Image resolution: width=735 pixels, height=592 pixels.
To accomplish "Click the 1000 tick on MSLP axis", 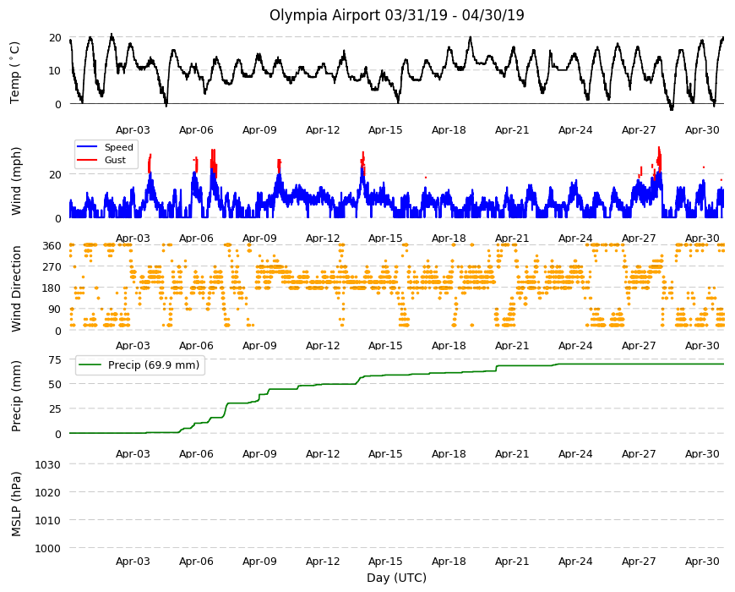I will [x=48, y=548].
